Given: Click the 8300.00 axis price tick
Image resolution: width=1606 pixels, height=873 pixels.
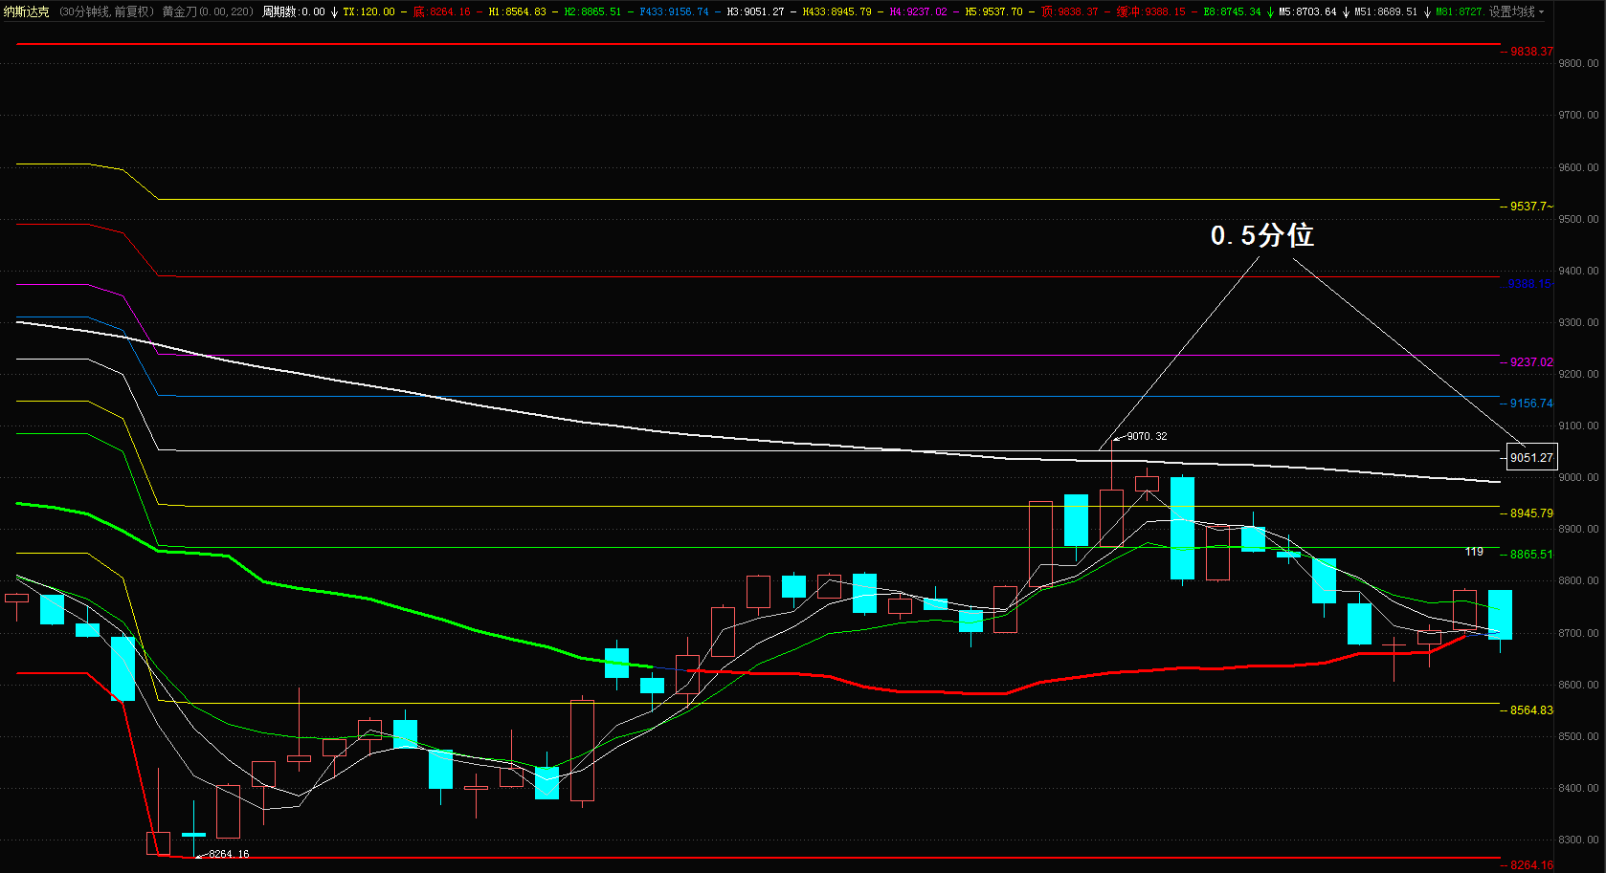Looking at the screenshot, I should click(1578, 840).
